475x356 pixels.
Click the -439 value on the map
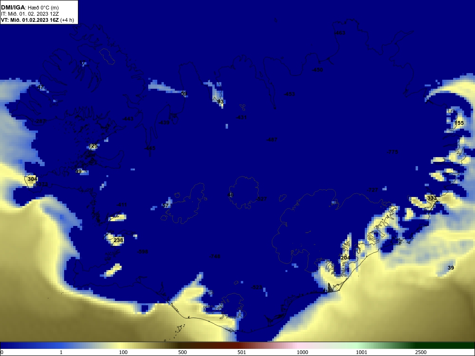[x=164, y=122]
